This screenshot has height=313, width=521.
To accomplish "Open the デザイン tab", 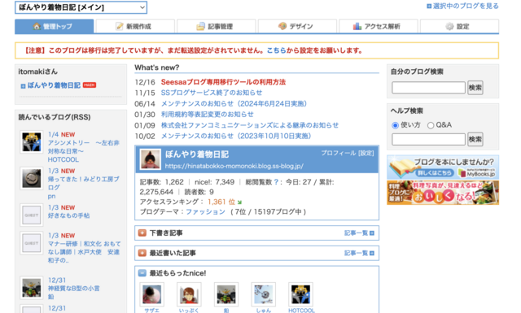I will [x=297, y=26].
